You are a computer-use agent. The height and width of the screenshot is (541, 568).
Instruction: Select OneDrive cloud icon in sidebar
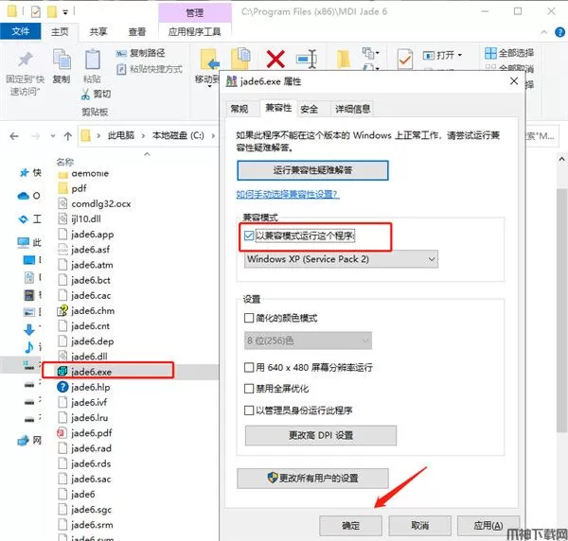pyautogui.click(x=23, y=196)
